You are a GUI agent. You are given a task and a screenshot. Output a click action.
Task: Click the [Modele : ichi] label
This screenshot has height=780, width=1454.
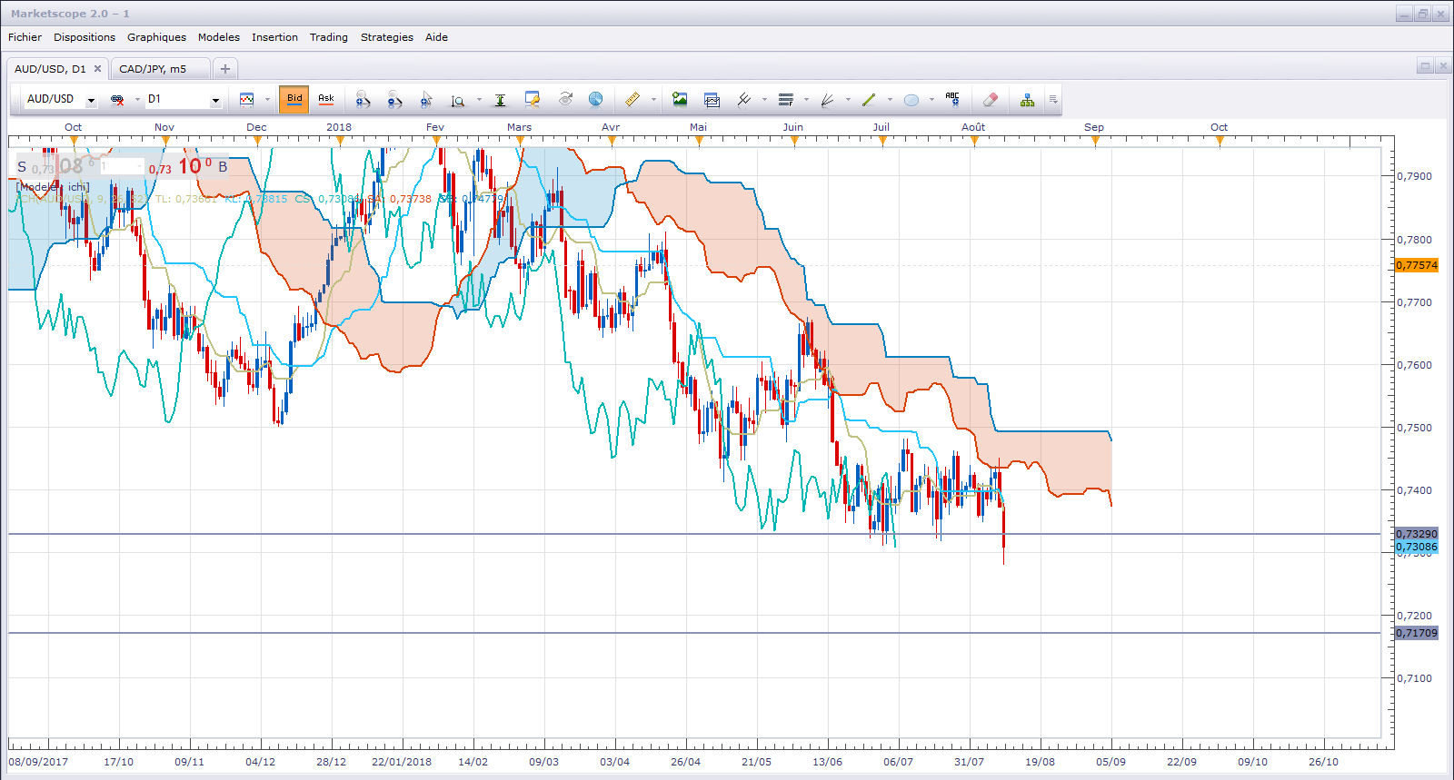tap(53, 187)
